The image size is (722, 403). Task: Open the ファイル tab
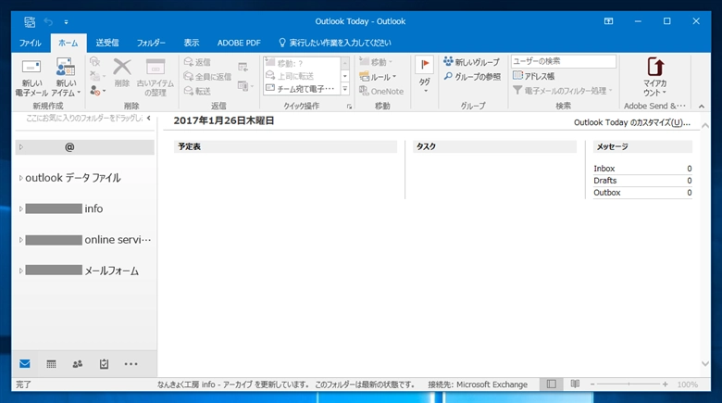pos(31,43)
